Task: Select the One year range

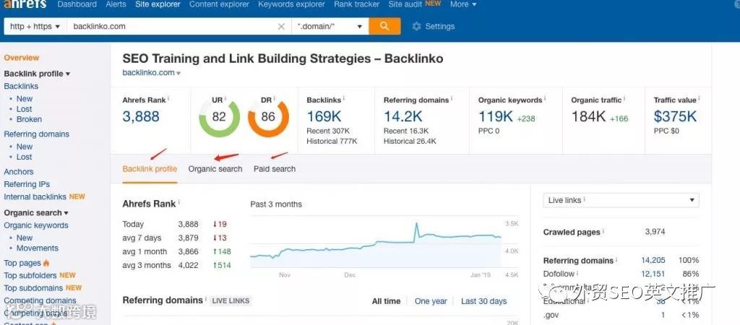Action: point(431,301)
